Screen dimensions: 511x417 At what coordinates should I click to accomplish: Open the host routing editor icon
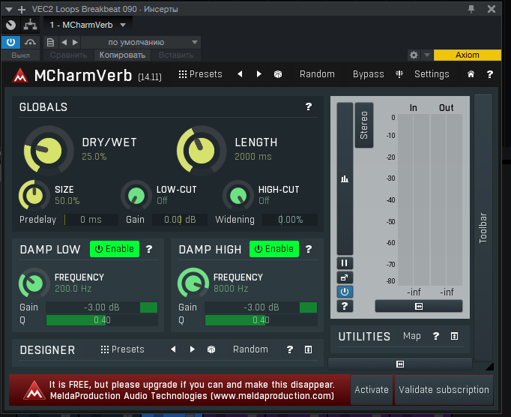tap(30, 25)
